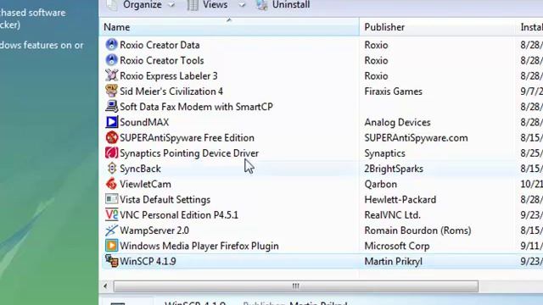Click the Microsoft Corp publisher cell
The width and height of the screenshot is (543, 305).
point(397,246)
